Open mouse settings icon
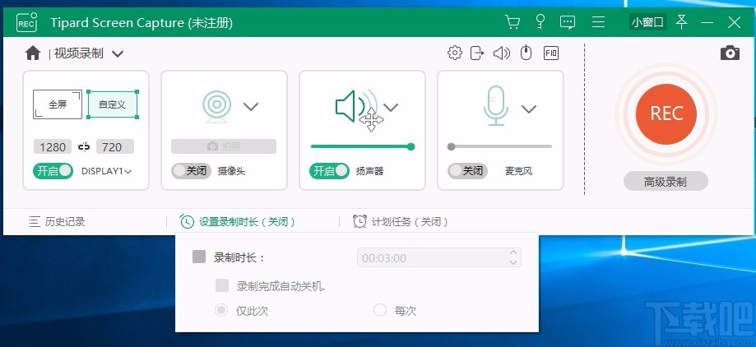 pos(526,53)
